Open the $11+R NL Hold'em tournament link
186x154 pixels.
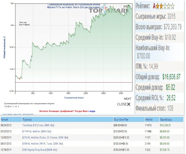coord(37,131)
